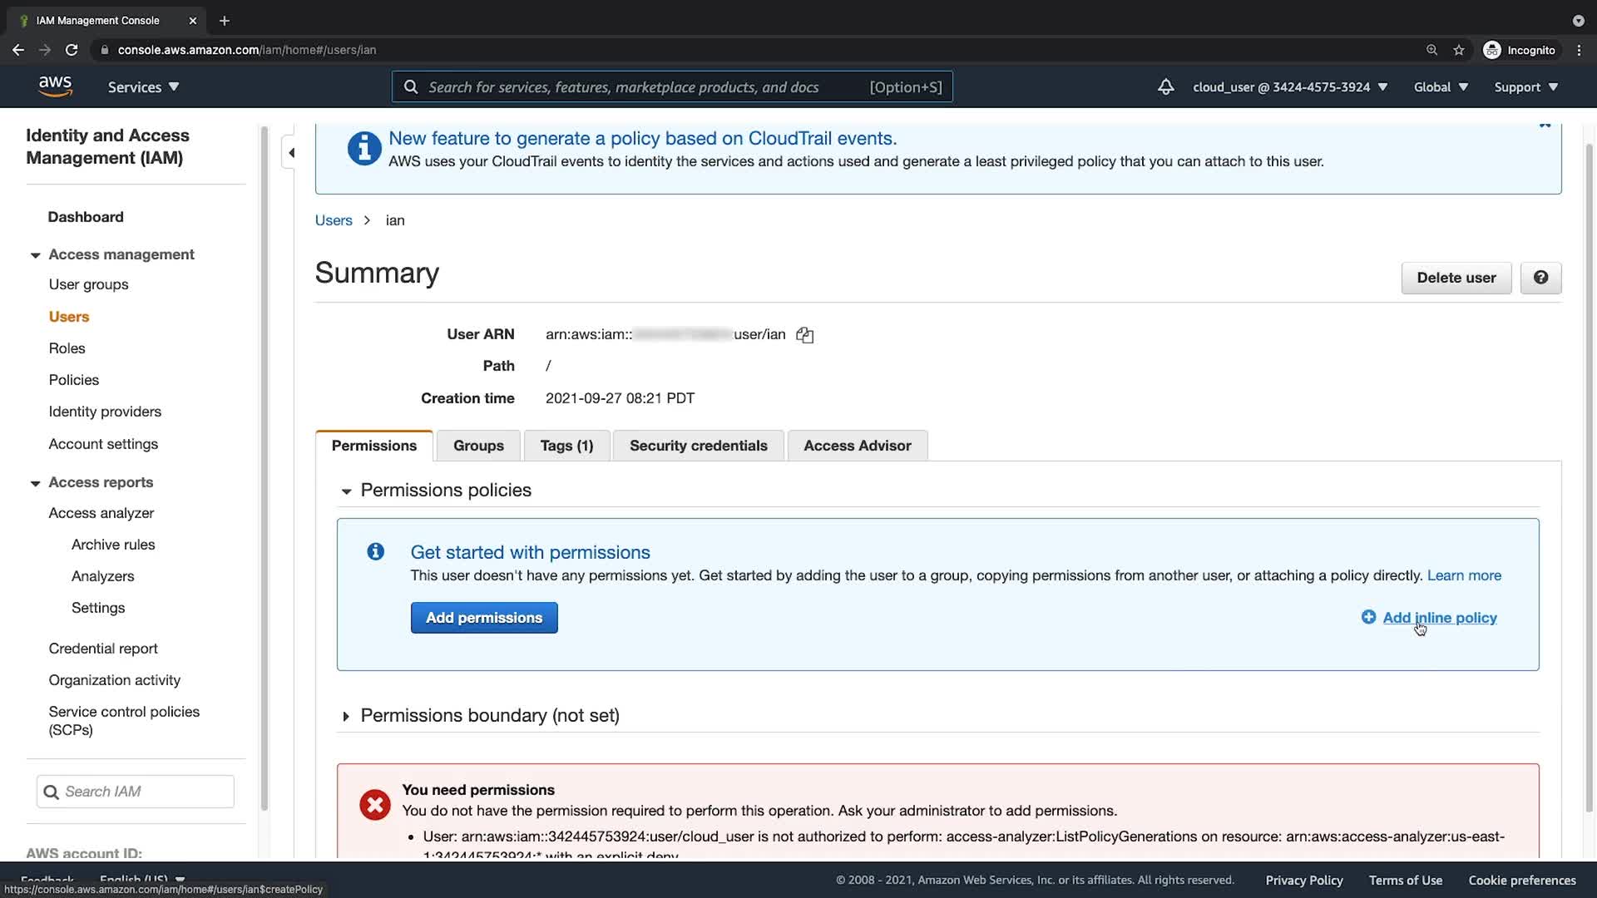Image resolution: width=1597 pixels, height=898 pixels.
Task: Click the browser reload icon
Action: click(72, 50)
